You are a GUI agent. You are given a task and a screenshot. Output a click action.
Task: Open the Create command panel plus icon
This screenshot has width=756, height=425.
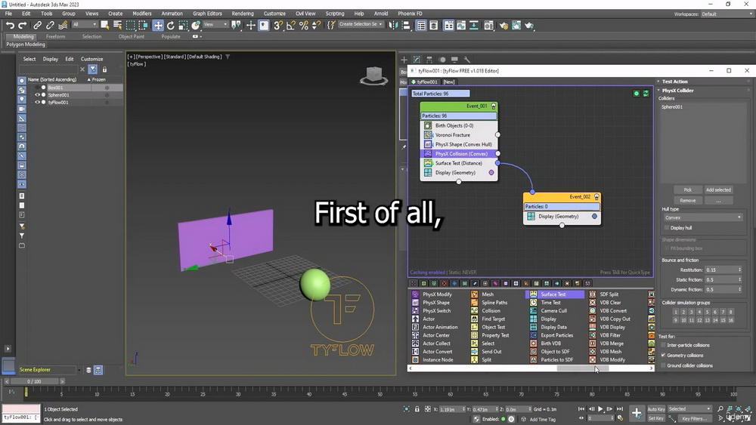click(x=404, y=60)
